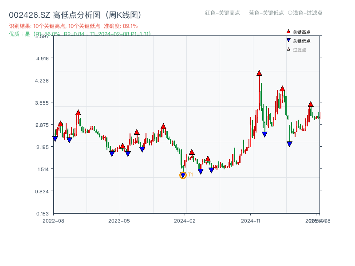The height and width of the screenshot is (266, 355).
Task: Click the white triangle 过滤点 legend icon
Action: [x=288, y=49]
